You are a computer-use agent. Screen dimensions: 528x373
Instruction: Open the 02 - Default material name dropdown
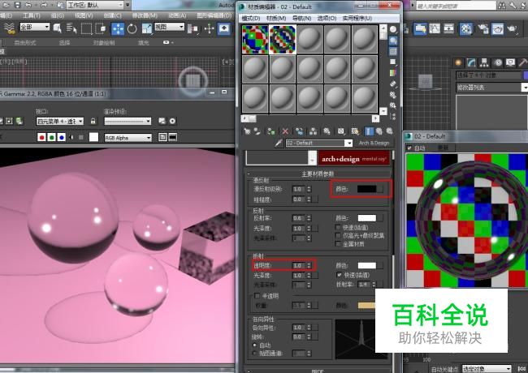click(348, 144)
